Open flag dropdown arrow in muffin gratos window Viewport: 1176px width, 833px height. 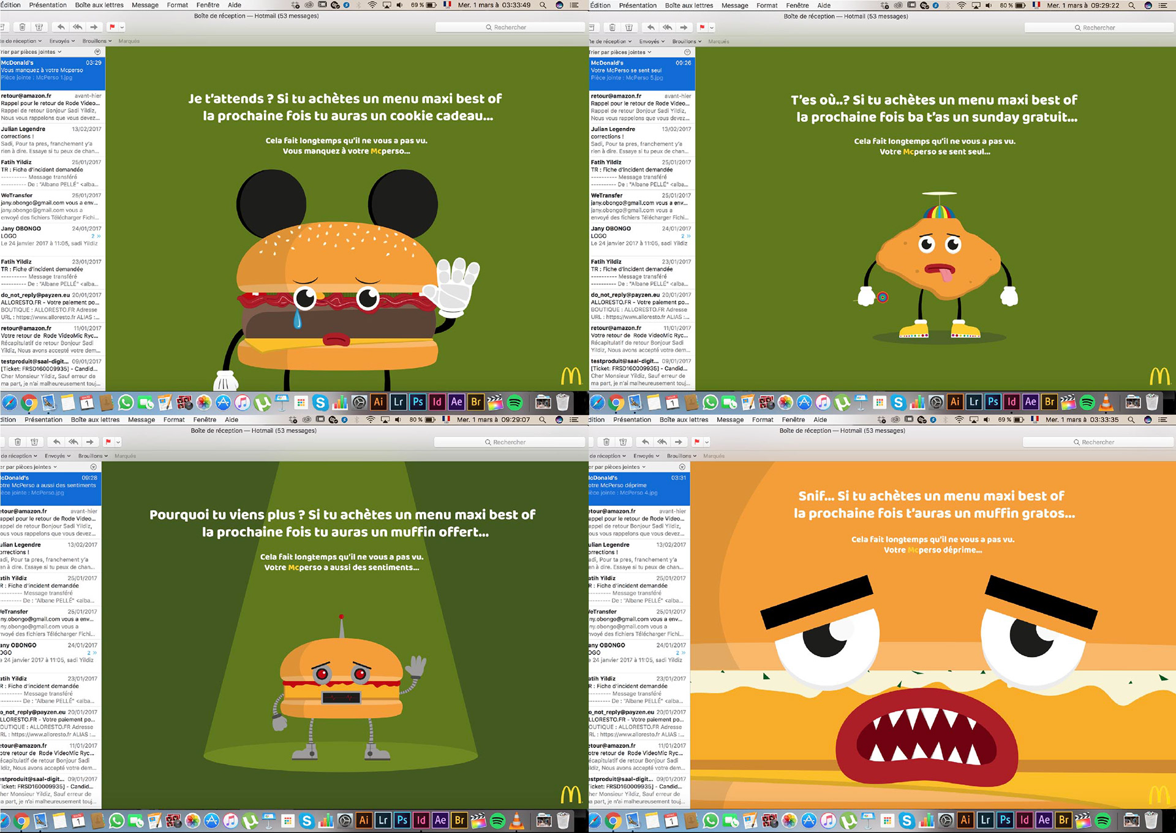coord(706,442)
